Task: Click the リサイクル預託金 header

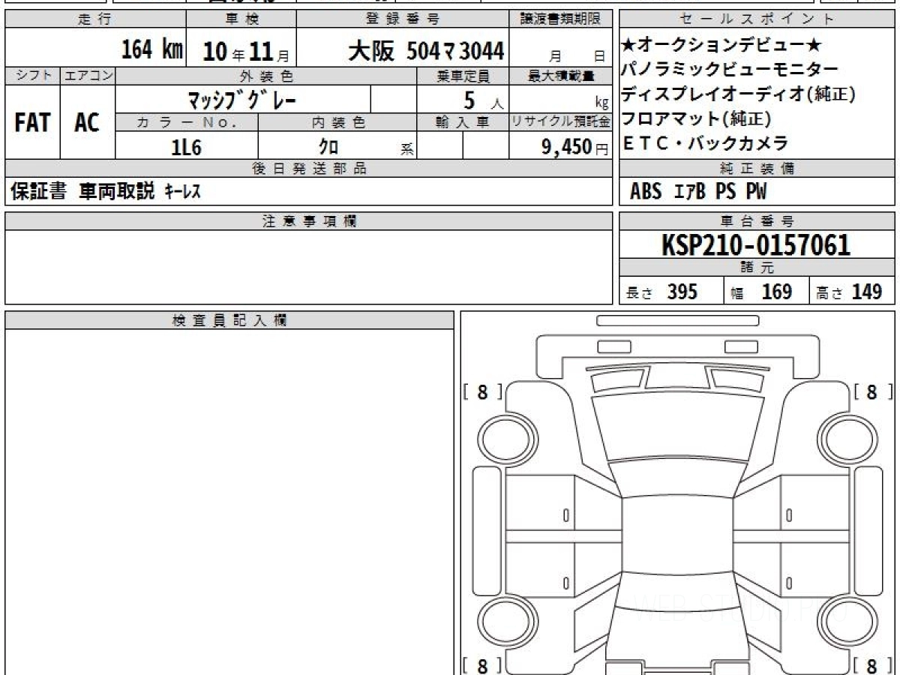Action: click(561, 122)
